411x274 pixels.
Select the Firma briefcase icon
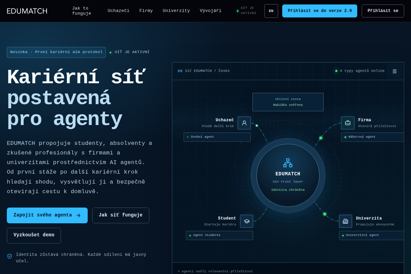point(348,123)
